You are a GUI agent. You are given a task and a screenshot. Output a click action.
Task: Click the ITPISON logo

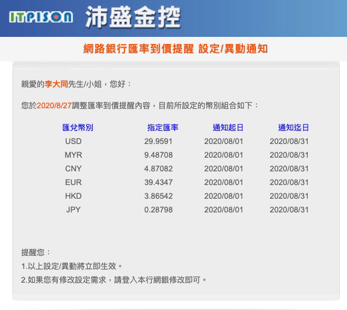click(41, 17)
